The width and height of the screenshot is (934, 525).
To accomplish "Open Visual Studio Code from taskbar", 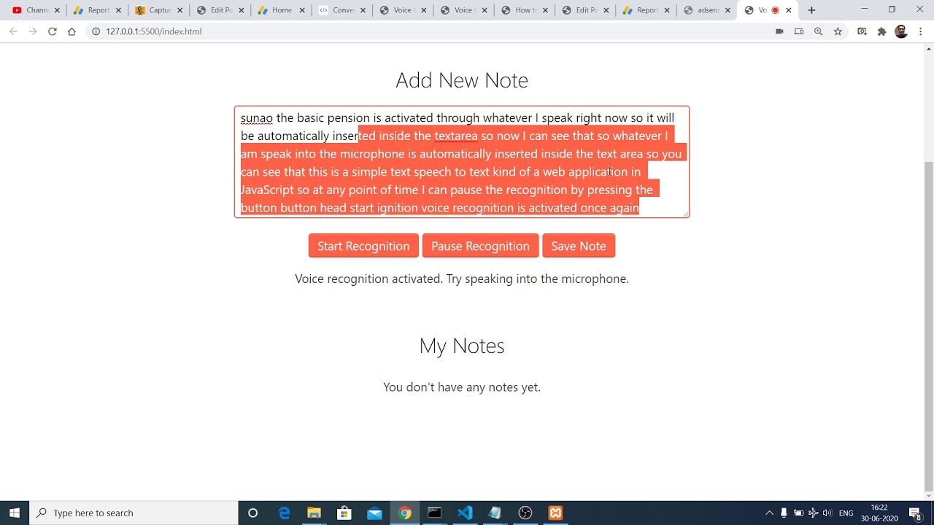I will tap(465, 513).
